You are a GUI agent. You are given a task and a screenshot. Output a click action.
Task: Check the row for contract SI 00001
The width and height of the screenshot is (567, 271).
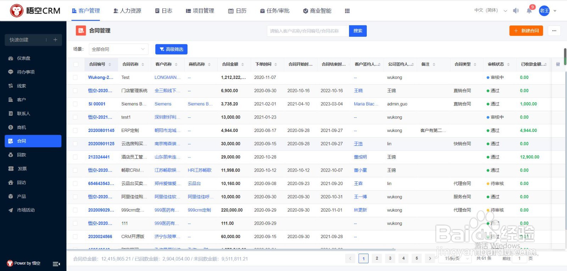point(75,104)
